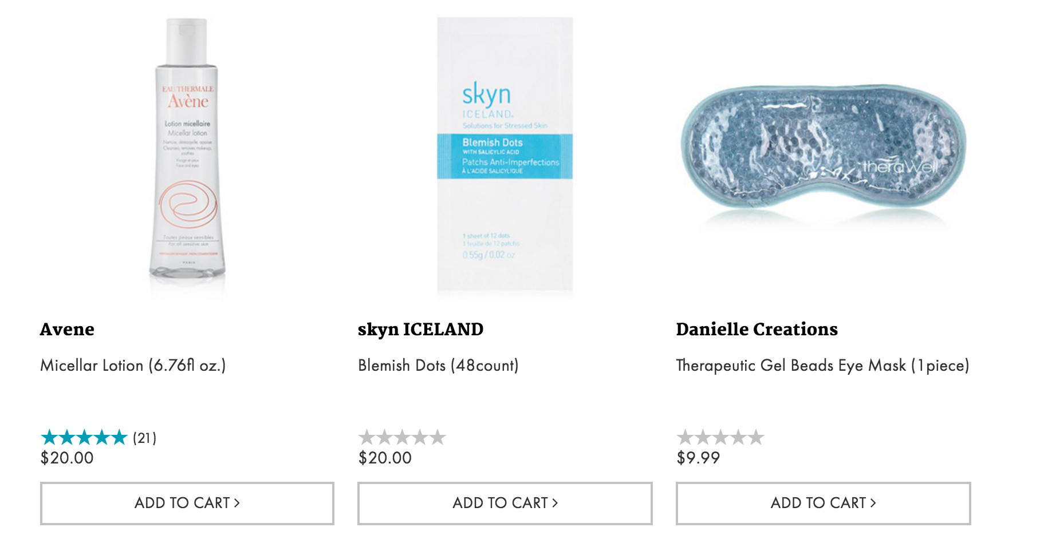Add skyn ICELAND Blemish Dots to cart
This screenshot has width=1040, height=547.
(505, 503)
